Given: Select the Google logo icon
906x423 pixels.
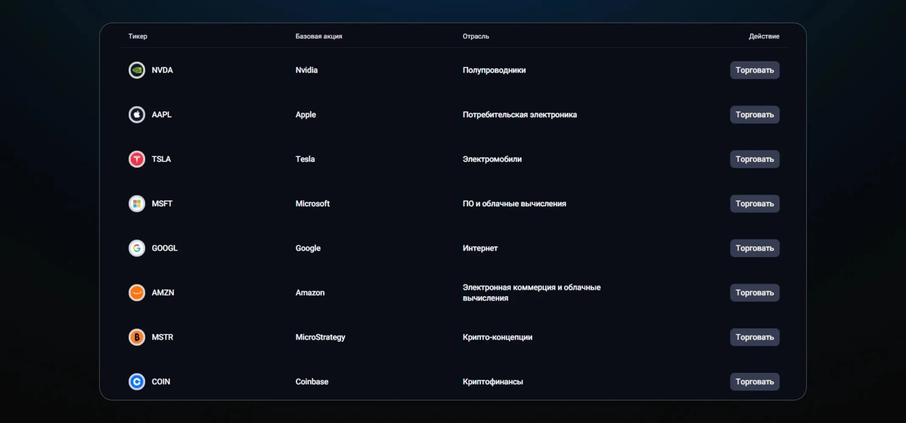Looking at the screenshot, I should pos(137,248).
